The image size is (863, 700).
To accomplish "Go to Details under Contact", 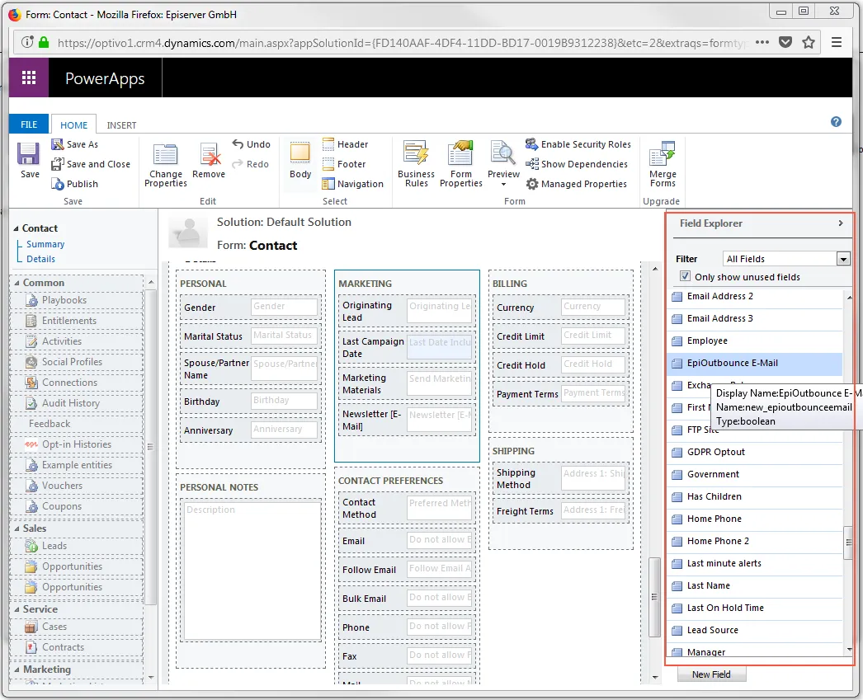I will (40, 259).
